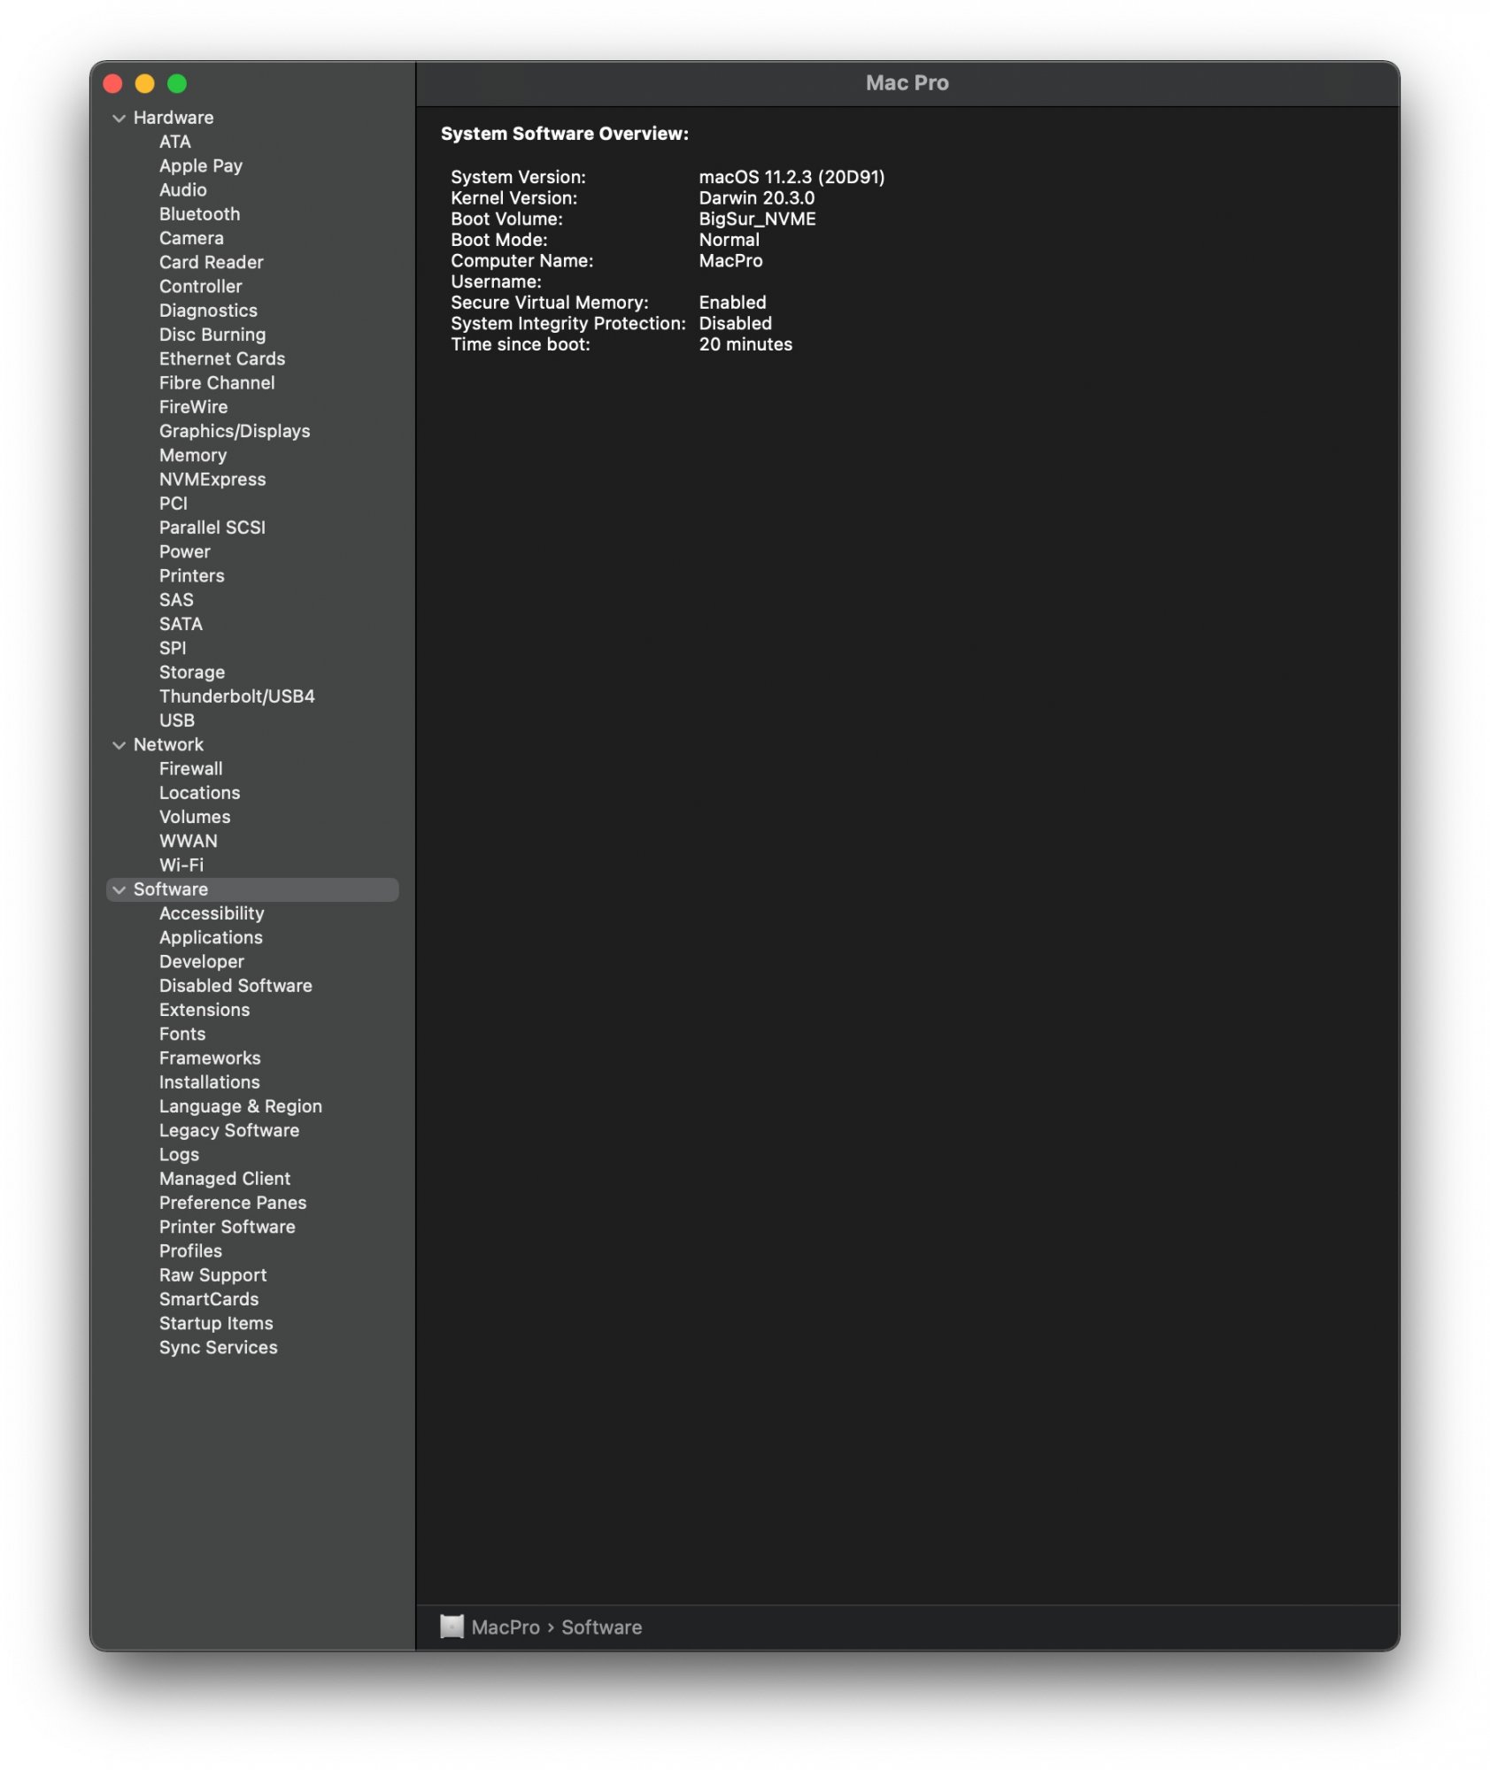Click the macOS 11.2.3 (20D91) version value
1490x1770 pixels.
[791, 177]
